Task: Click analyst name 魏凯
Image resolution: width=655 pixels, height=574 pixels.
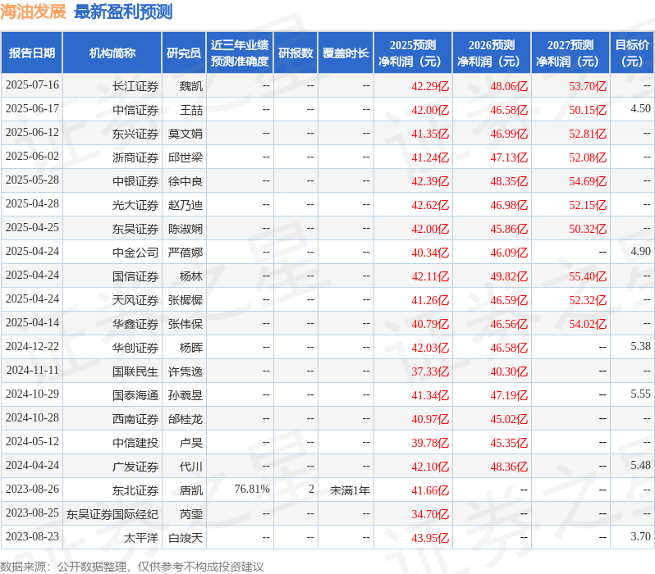Action: (191, 86)
